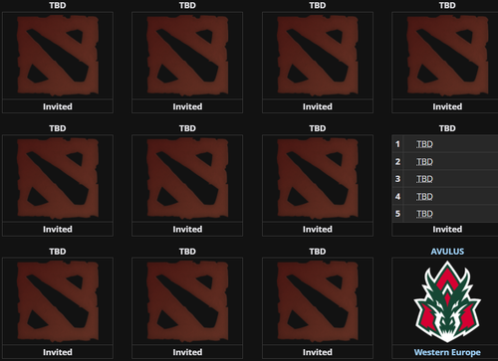
Task: Select player slot 5 TBD in roster
Action: (x=424, y=214)
